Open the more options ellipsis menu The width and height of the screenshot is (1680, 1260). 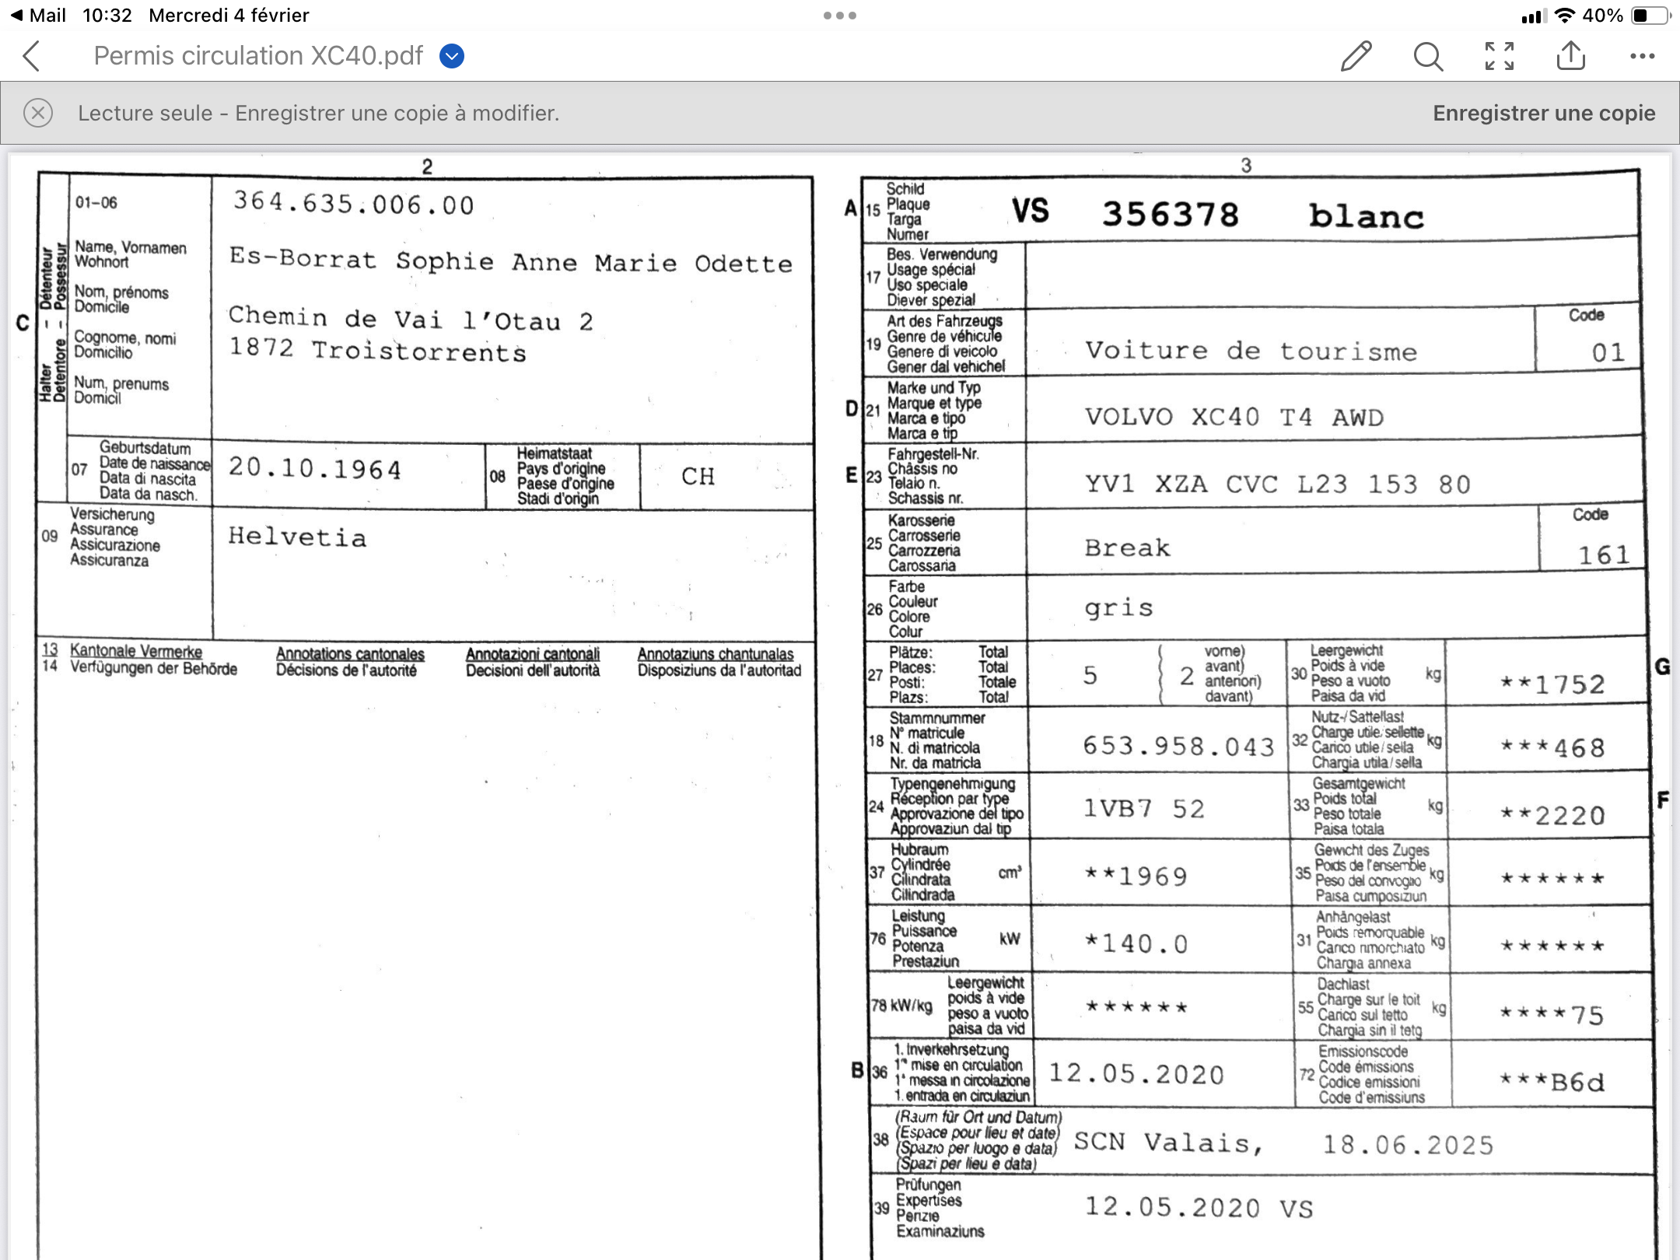[1642, 56]
